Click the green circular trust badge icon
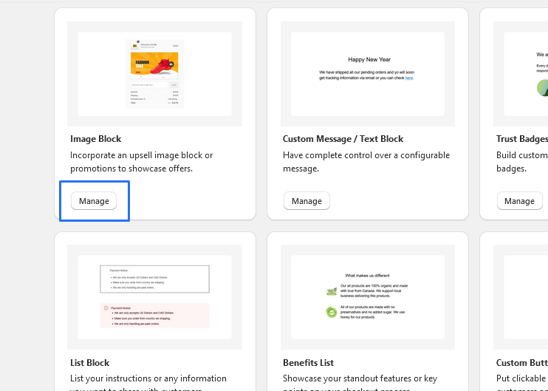Image resolution: width=548 pixels, height=391 pixels. tap(543, 89)
